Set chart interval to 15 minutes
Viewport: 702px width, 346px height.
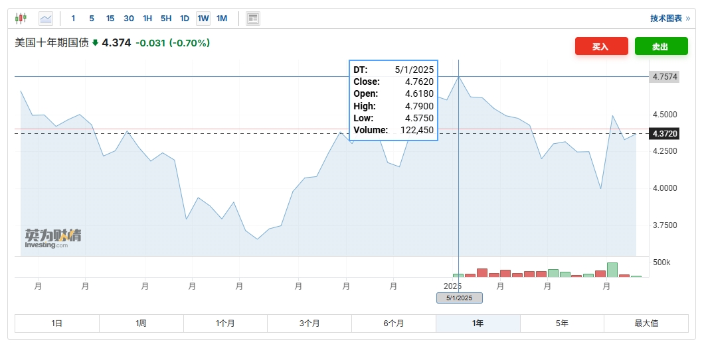pyautogui.click(x=110, y=19)
